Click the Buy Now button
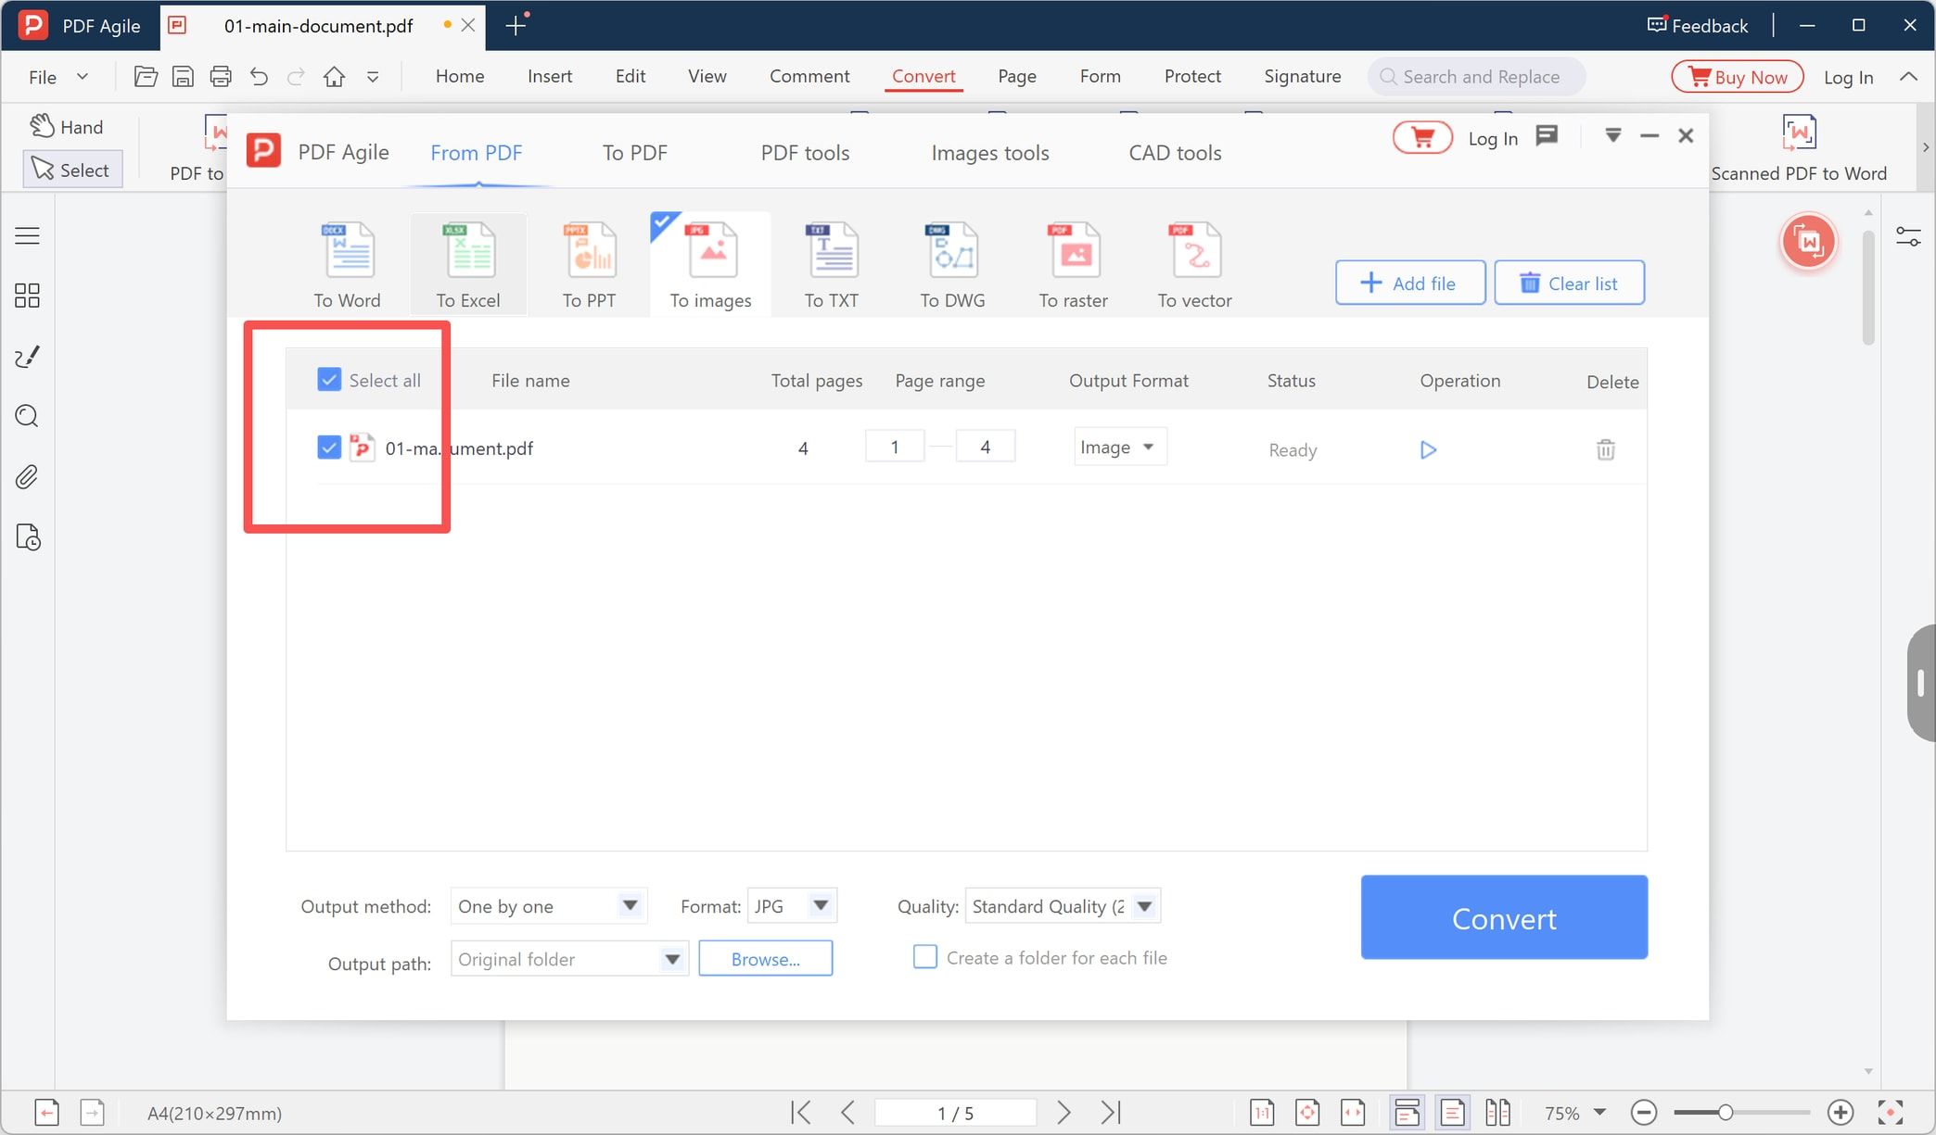This screenshot has width=1936, height=1135. 1738,77
